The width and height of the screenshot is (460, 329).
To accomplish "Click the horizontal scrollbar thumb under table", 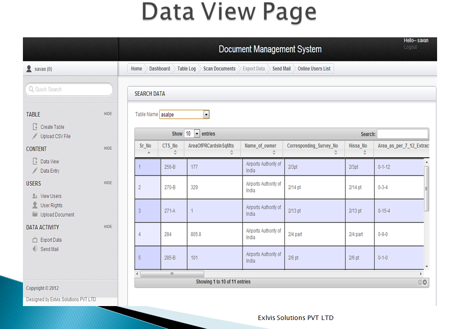I will pyautogui.click(x=172, y=274).
